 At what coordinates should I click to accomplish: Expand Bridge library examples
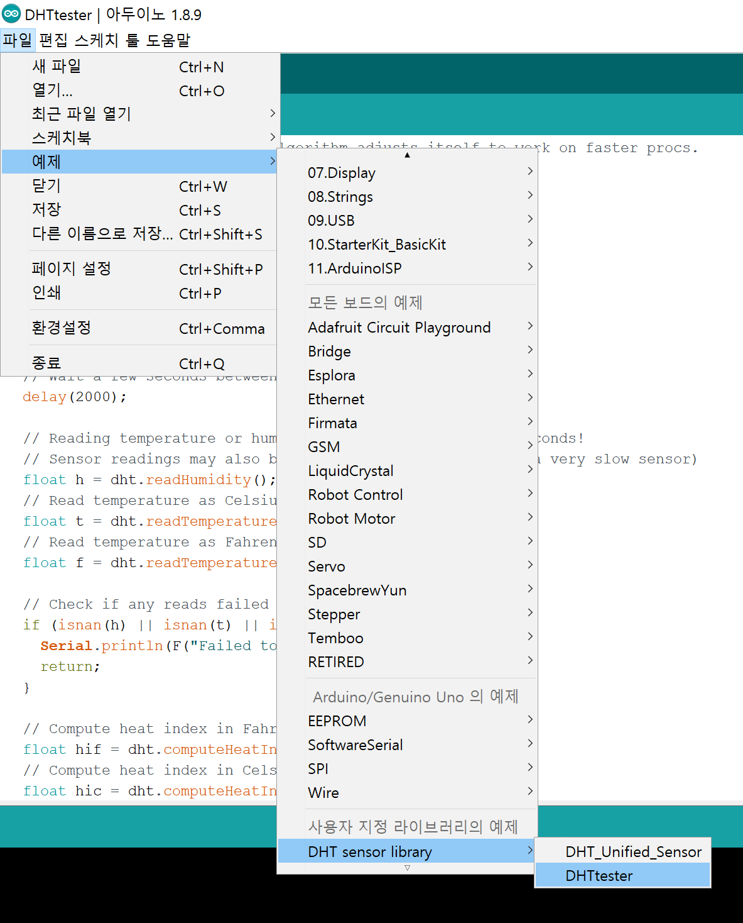[407, 351]
